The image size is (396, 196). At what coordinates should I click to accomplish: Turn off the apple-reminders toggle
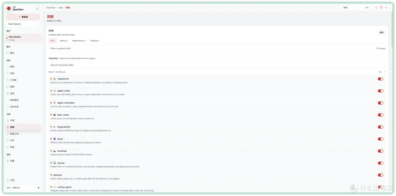click(x=380, y=103)
